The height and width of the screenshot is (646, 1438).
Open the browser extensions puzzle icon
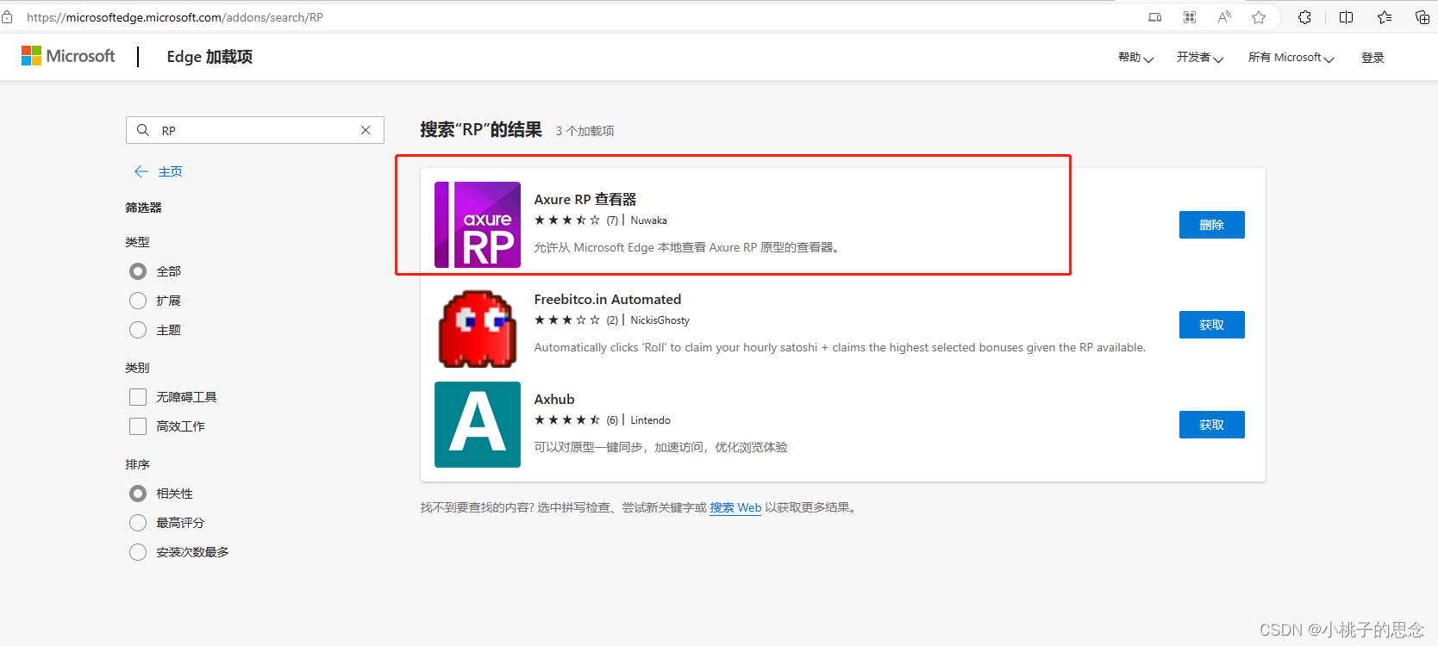(1304, 17)
